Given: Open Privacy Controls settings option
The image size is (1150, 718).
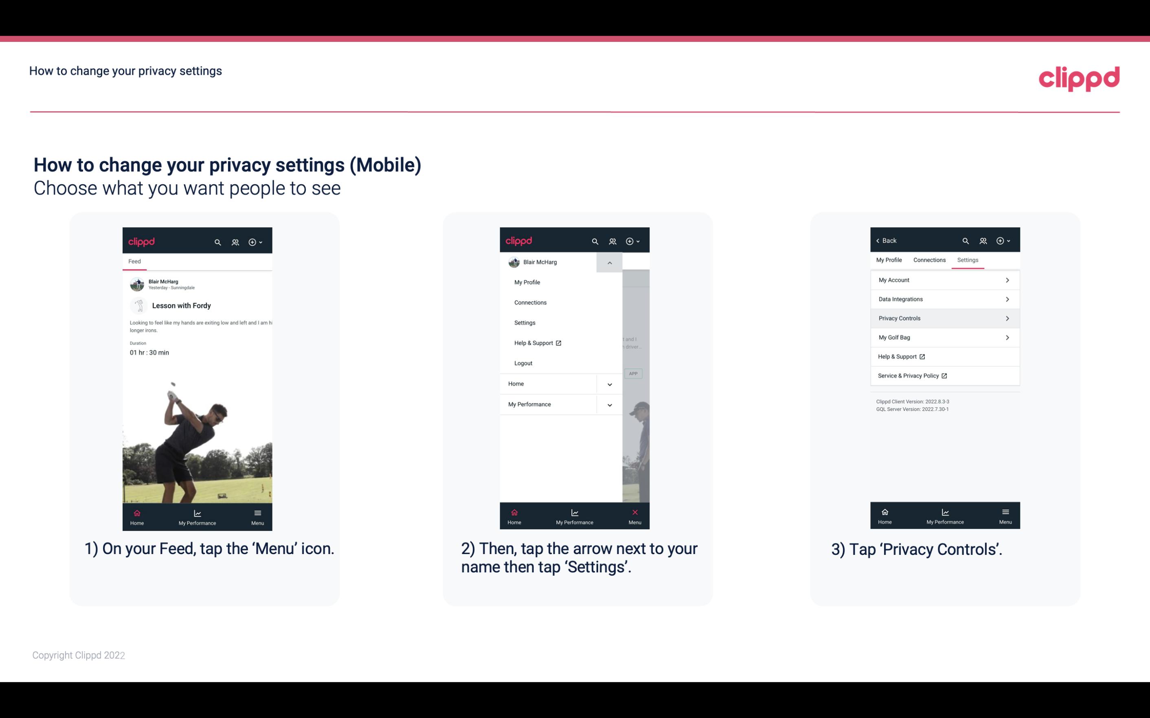Looking at the screenshot, I should [x=945, y=318].
